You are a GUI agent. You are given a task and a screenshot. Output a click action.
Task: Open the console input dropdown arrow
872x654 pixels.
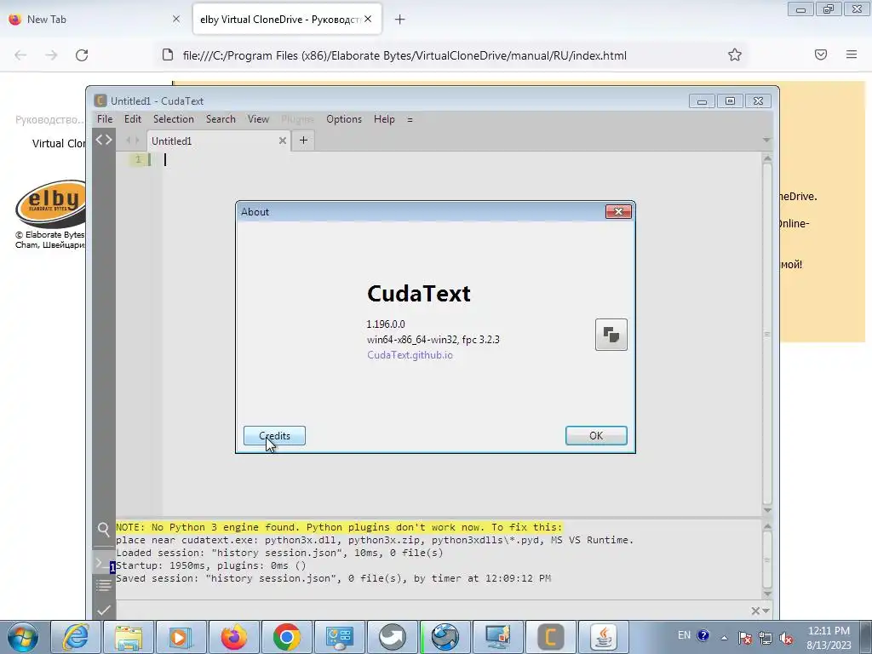(766, 611)
